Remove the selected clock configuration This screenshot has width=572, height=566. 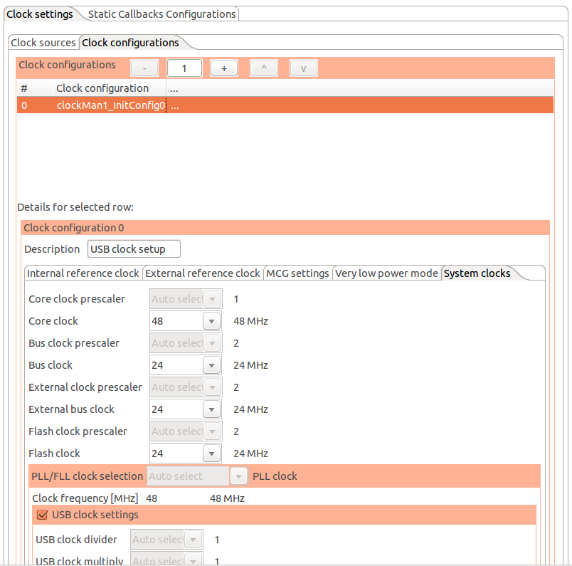tap(144, 68)
